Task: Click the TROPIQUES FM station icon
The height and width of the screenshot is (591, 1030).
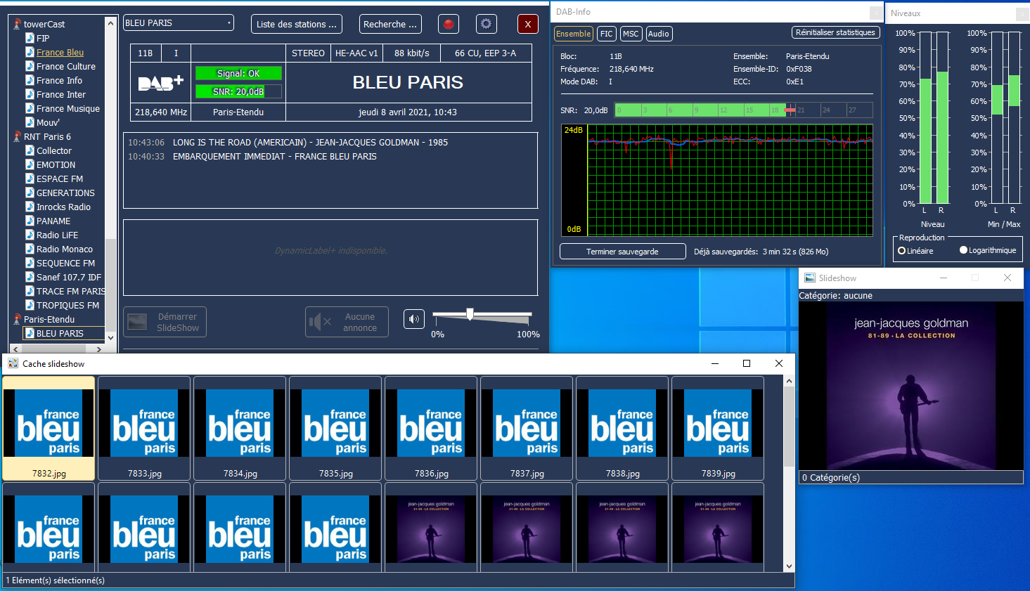Action: (x=30, y=305)
